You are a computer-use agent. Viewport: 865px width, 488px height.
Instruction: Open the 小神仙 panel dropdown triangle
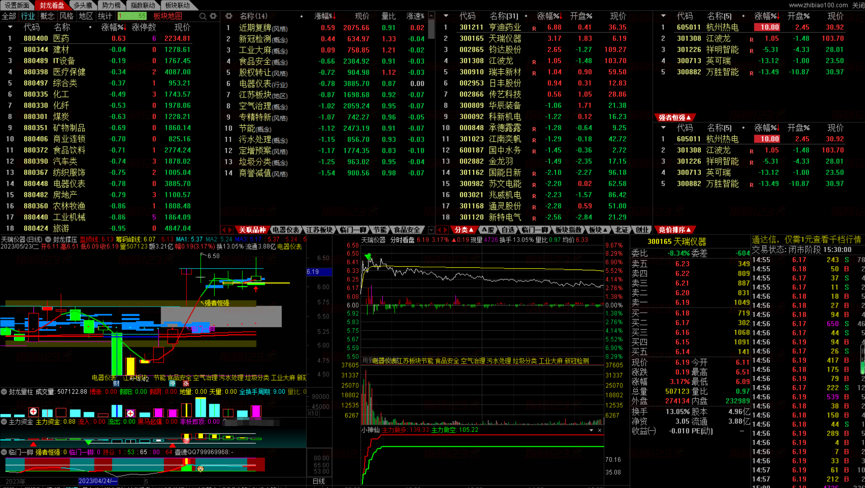coord(591,430)
